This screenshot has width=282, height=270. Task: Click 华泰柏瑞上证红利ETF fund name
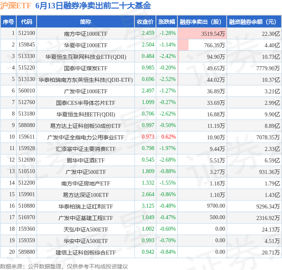click(86, 206)
